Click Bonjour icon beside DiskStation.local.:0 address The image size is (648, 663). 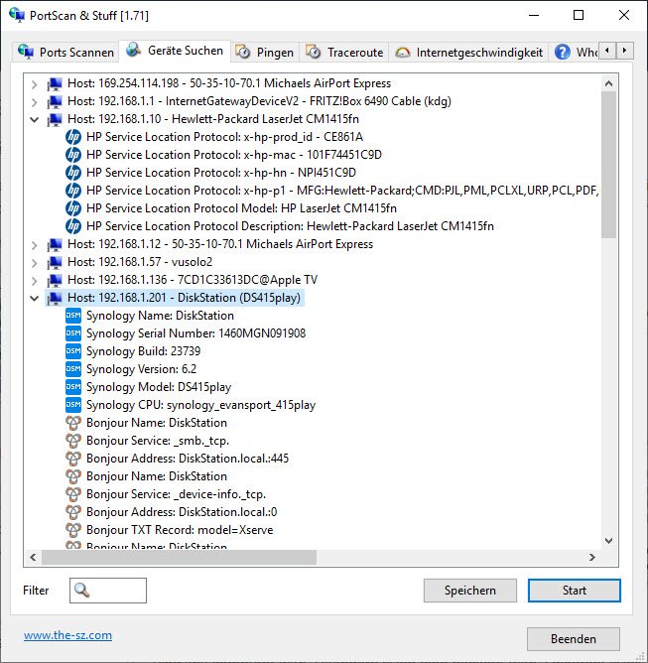point(73,512)
